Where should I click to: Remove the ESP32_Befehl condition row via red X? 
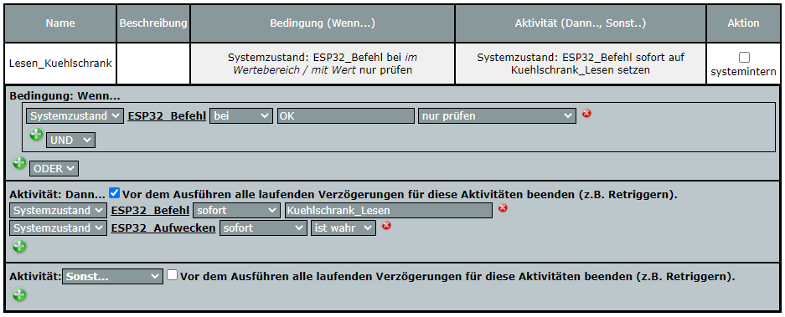[586, 114]
